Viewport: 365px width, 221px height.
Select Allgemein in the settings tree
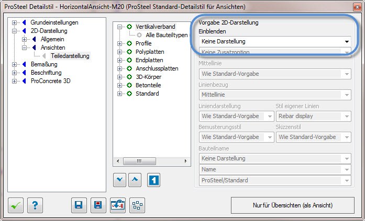coord(52,39)
